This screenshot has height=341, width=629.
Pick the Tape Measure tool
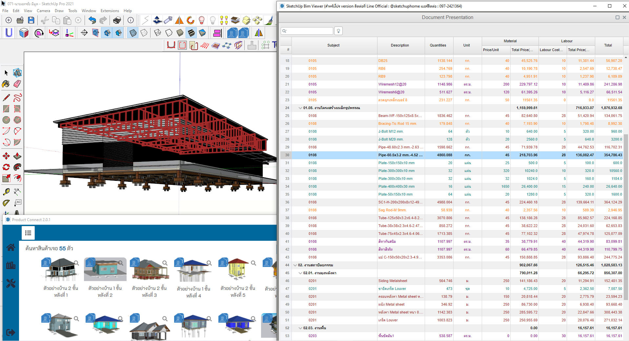[x=6, y=192]
